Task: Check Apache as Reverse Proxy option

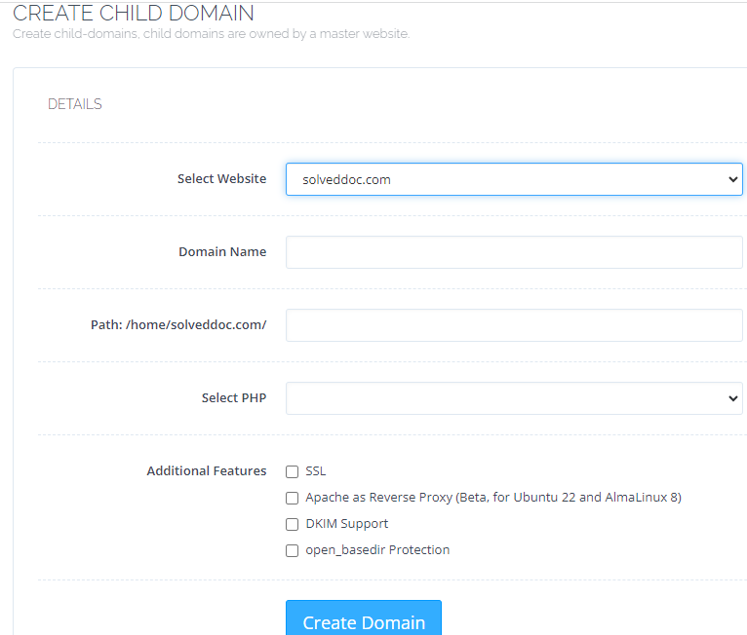Action: pyautogui.click(x=292, y=498)
